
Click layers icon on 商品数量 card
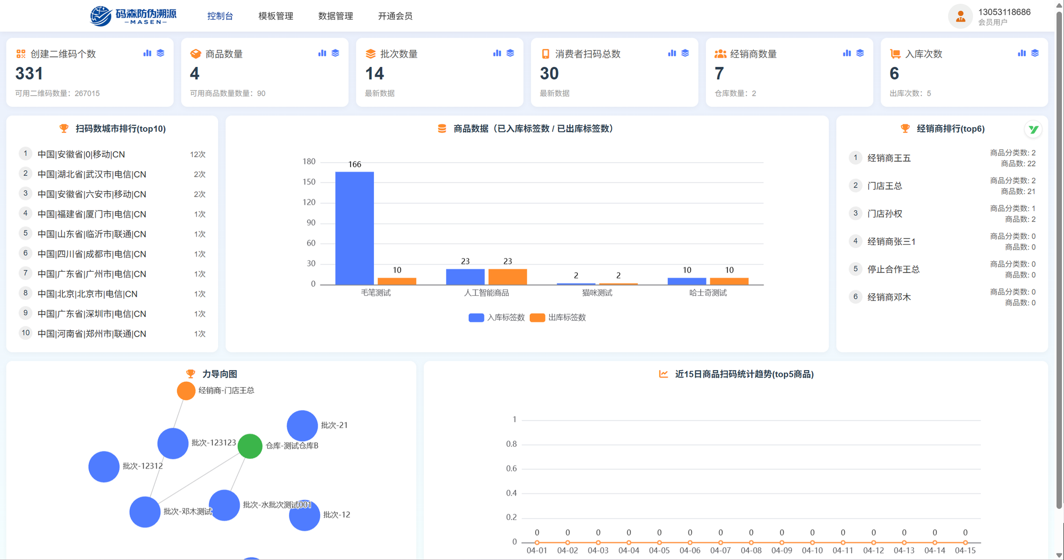(335, 53)
